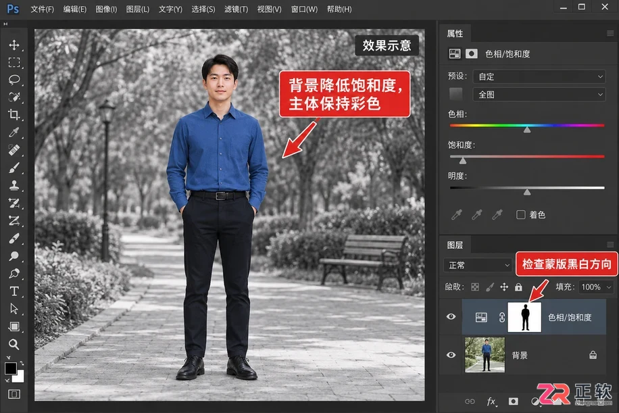Image resolution: width=619 pixels, height=413 pixels.
Task: Open the 文字(Y) menu
Action: click(x=170, y=9)
